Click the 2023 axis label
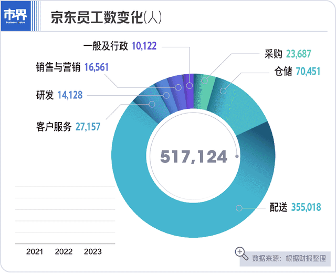The width and height of the screenshot is (336, 273). (x=93, y=251)
